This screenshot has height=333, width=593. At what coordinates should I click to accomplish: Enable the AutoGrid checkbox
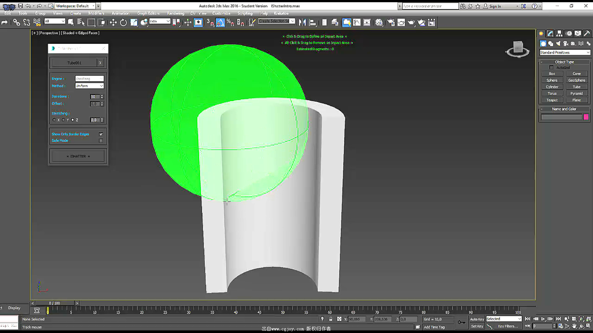pos(551,67)
